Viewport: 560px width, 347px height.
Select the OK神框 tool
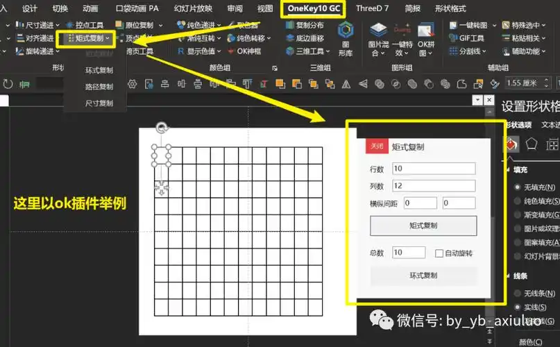point(244,51)
